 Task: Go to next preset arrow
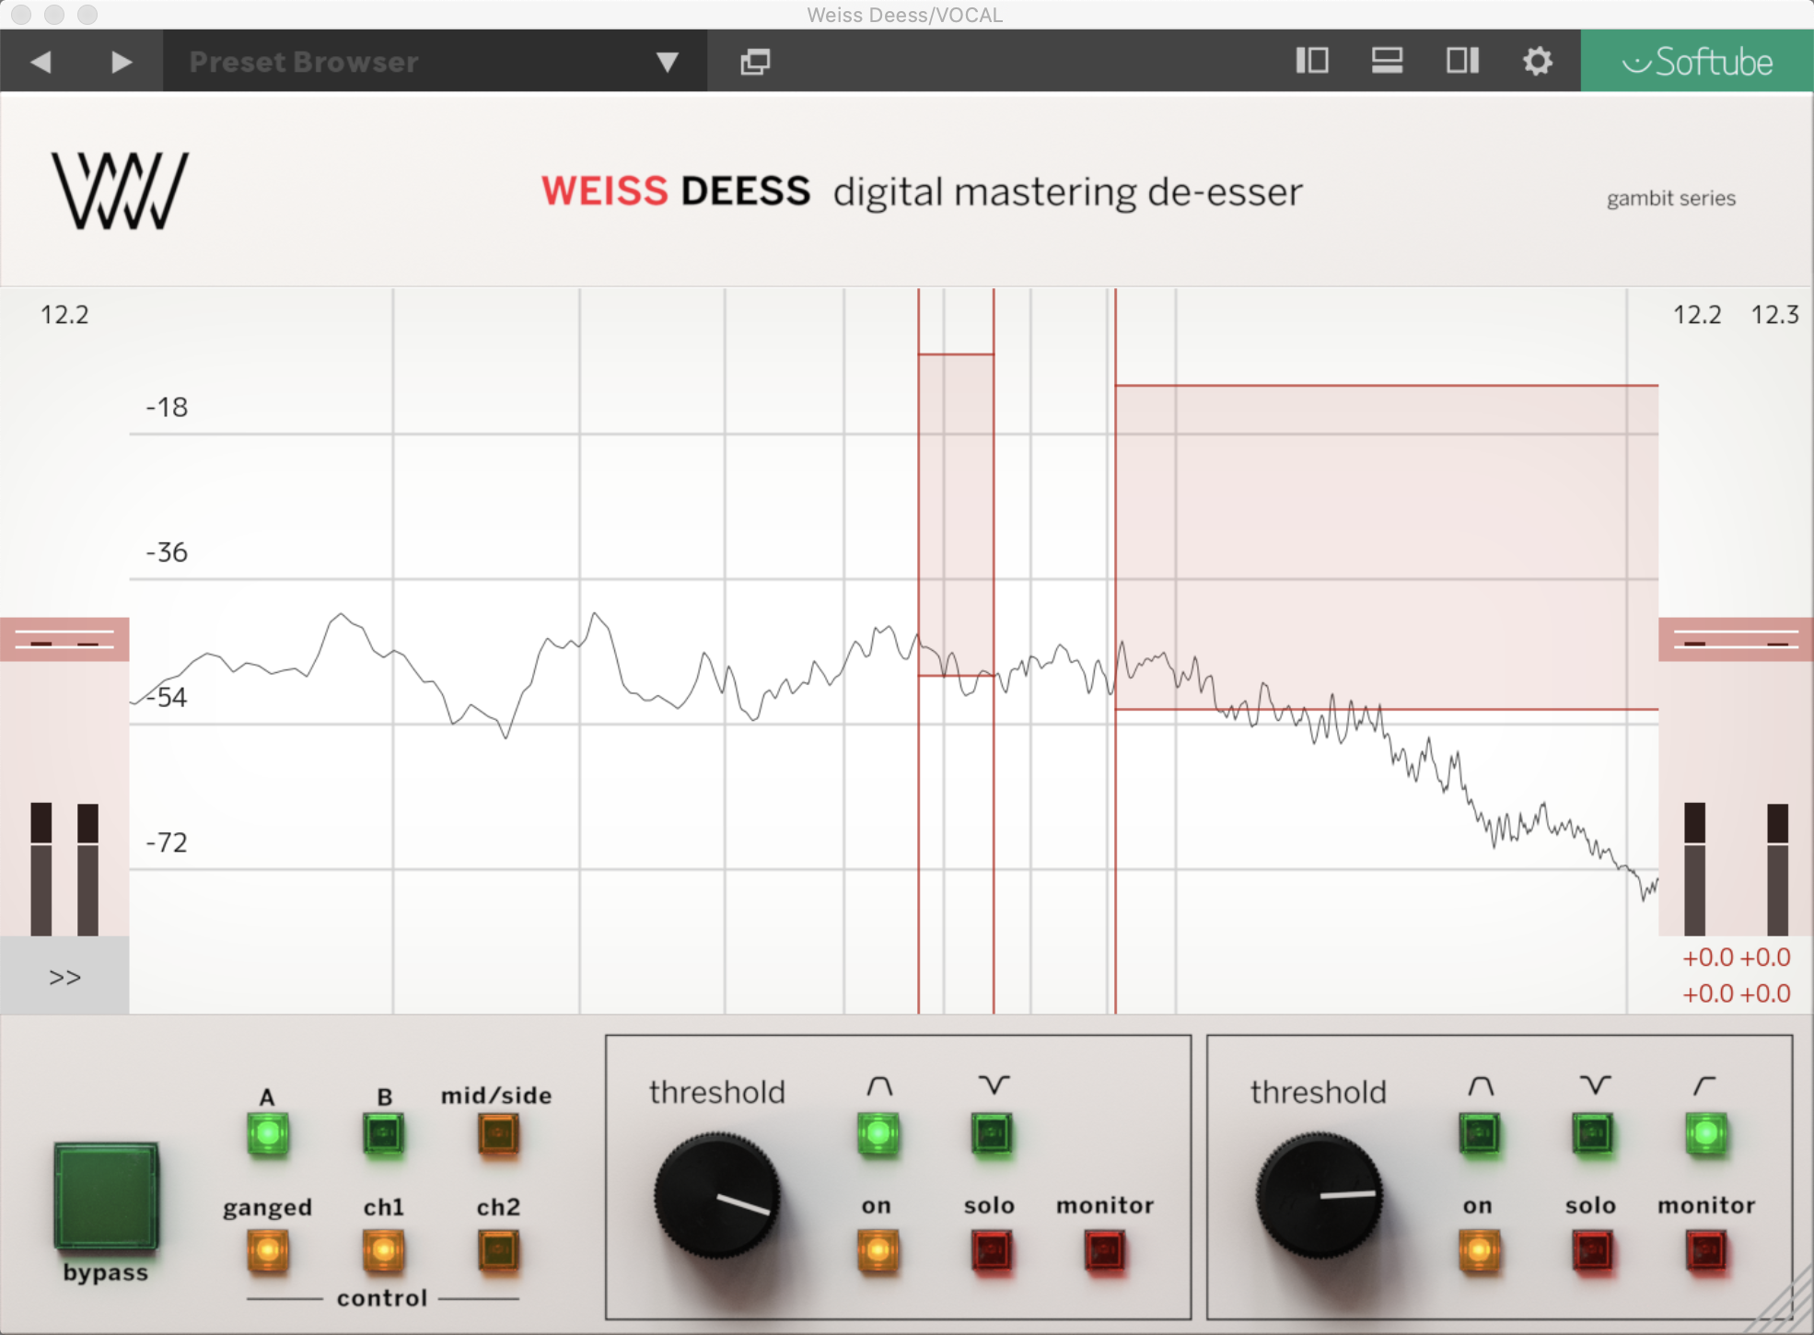click(x=121, y=62)
